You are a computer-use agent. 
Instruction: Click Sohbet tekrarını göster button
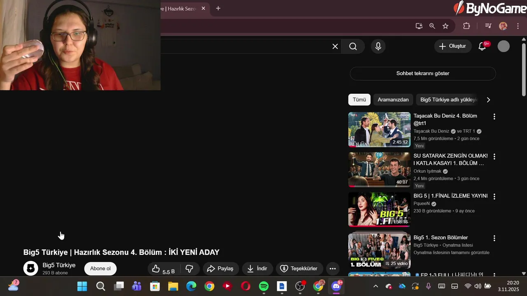pyautogui.click(x=423, y=74)
